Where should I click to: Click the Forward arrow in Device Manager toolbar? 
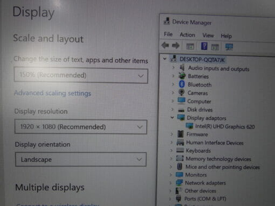click(176, 46)
